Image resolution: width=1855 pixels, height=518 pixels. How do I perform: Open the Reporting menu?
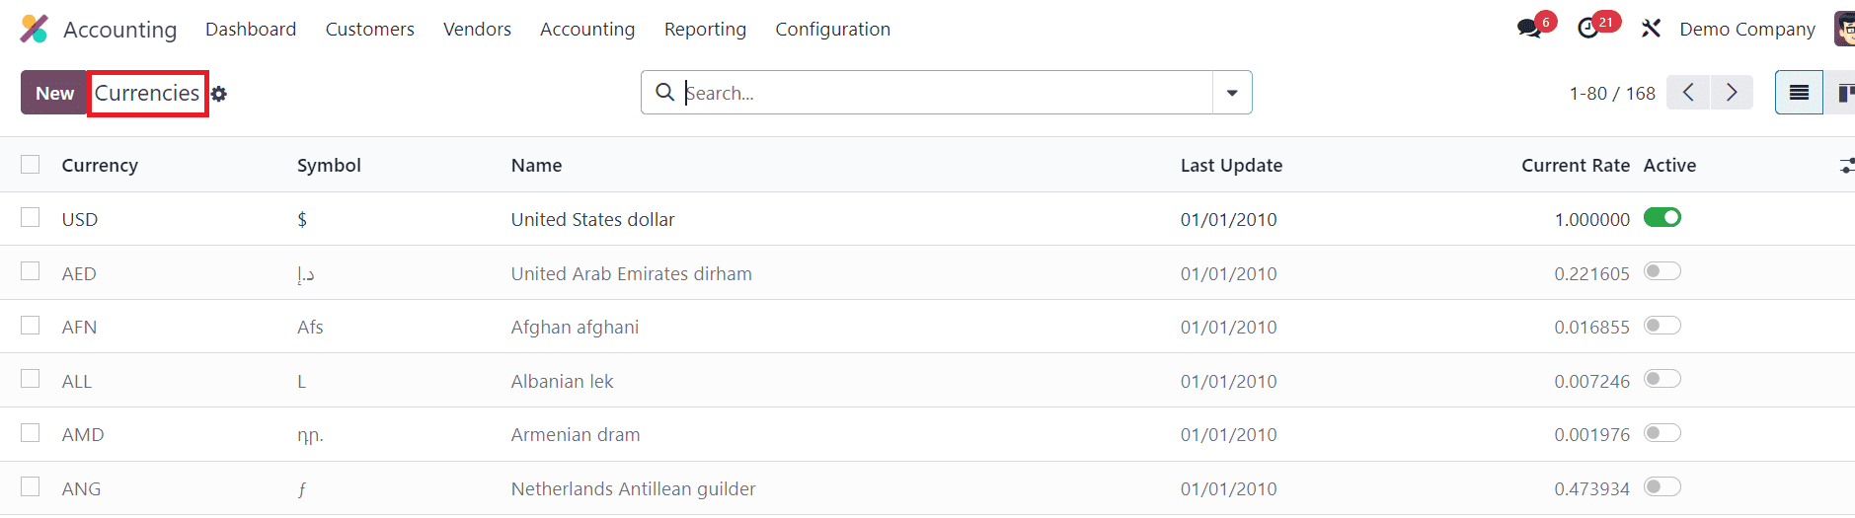pyautogui.click(x=705, y=30)
